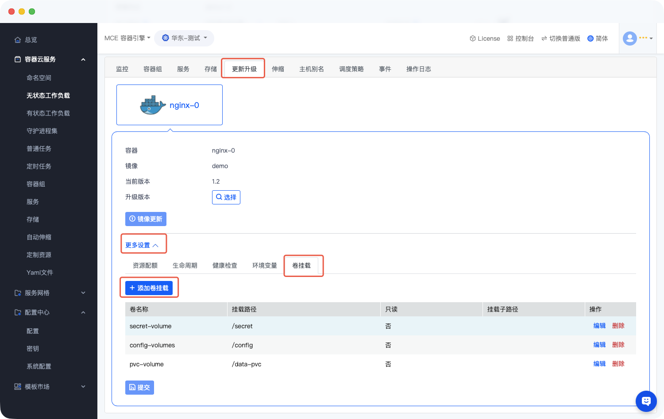Click the 切换普通版 switch icon

pyautogui.click(x=544, y=38)
